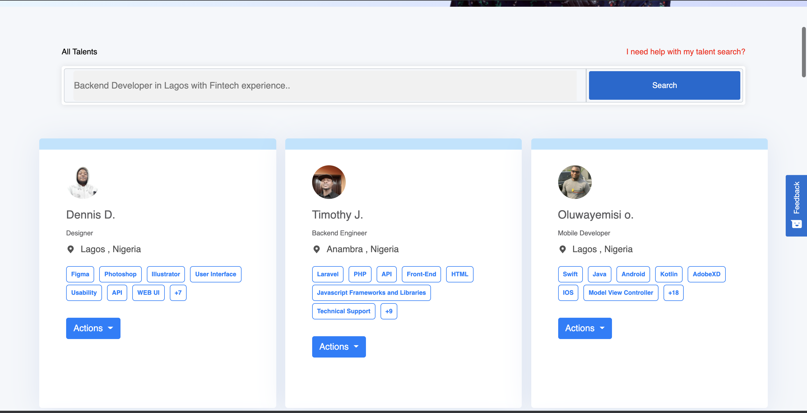807x413 pixels.
Task: Expand the +18 extra skills on Oluwayemisi's card
Action: point(673,293)
